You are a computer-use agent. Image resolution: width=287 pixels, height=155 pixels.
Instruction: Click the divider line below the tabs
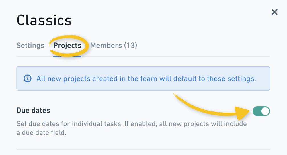coord(143,57)
